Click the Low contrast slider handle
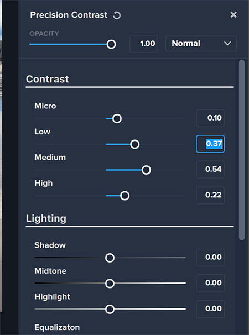Image resolution: width=249 pixels, height=335 pixels. point(135,144)
